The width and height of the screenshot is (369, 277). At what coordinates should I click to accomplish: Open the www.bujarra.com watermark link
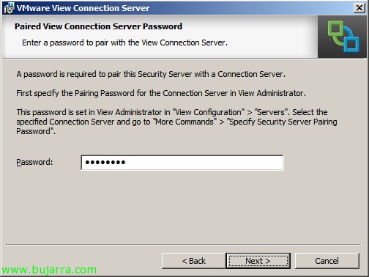49,270
